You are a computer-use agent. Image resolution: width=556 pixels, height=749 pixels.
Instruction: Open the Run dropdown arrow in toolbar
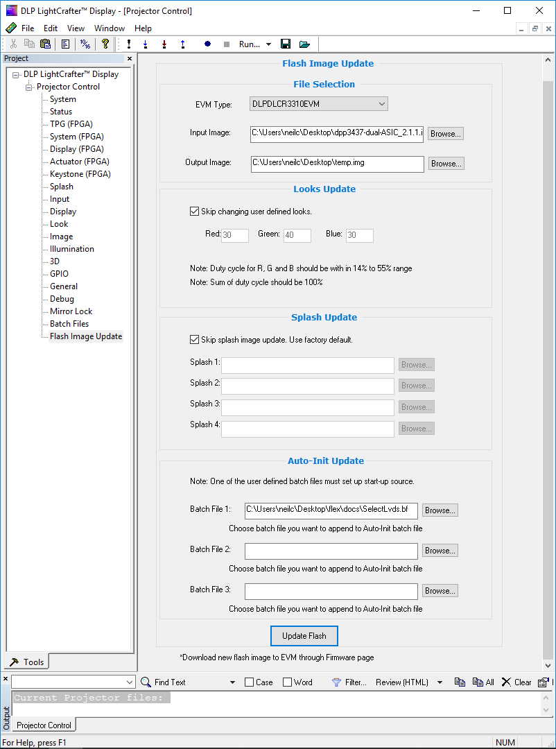268,44
